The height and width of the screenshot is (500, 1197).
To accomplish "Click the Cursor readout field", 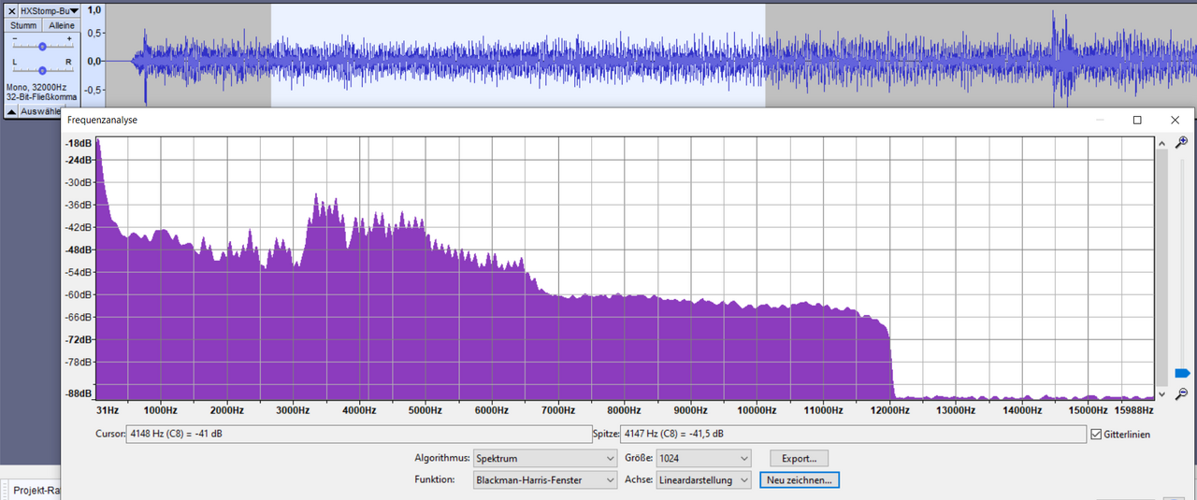I will point(358,435).
